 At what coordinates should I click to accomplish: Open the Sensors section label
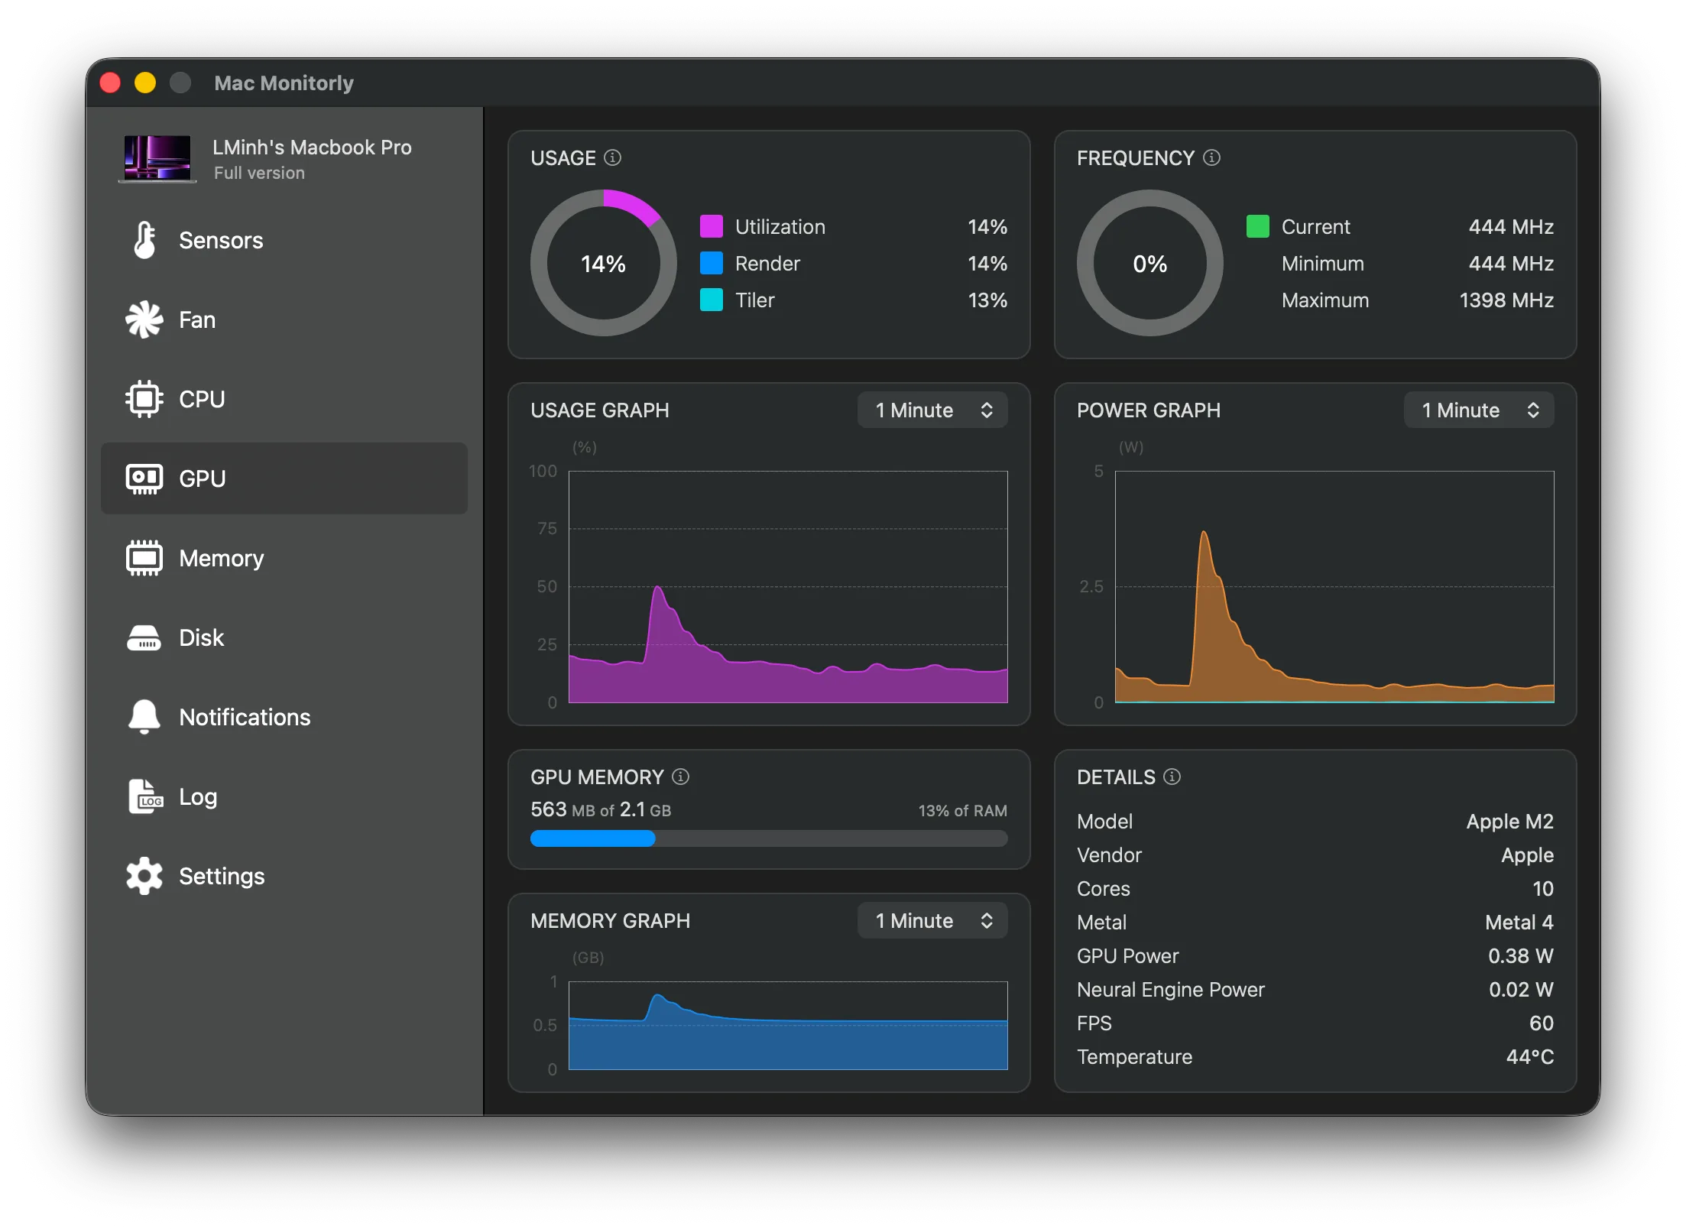click(221, 240)
